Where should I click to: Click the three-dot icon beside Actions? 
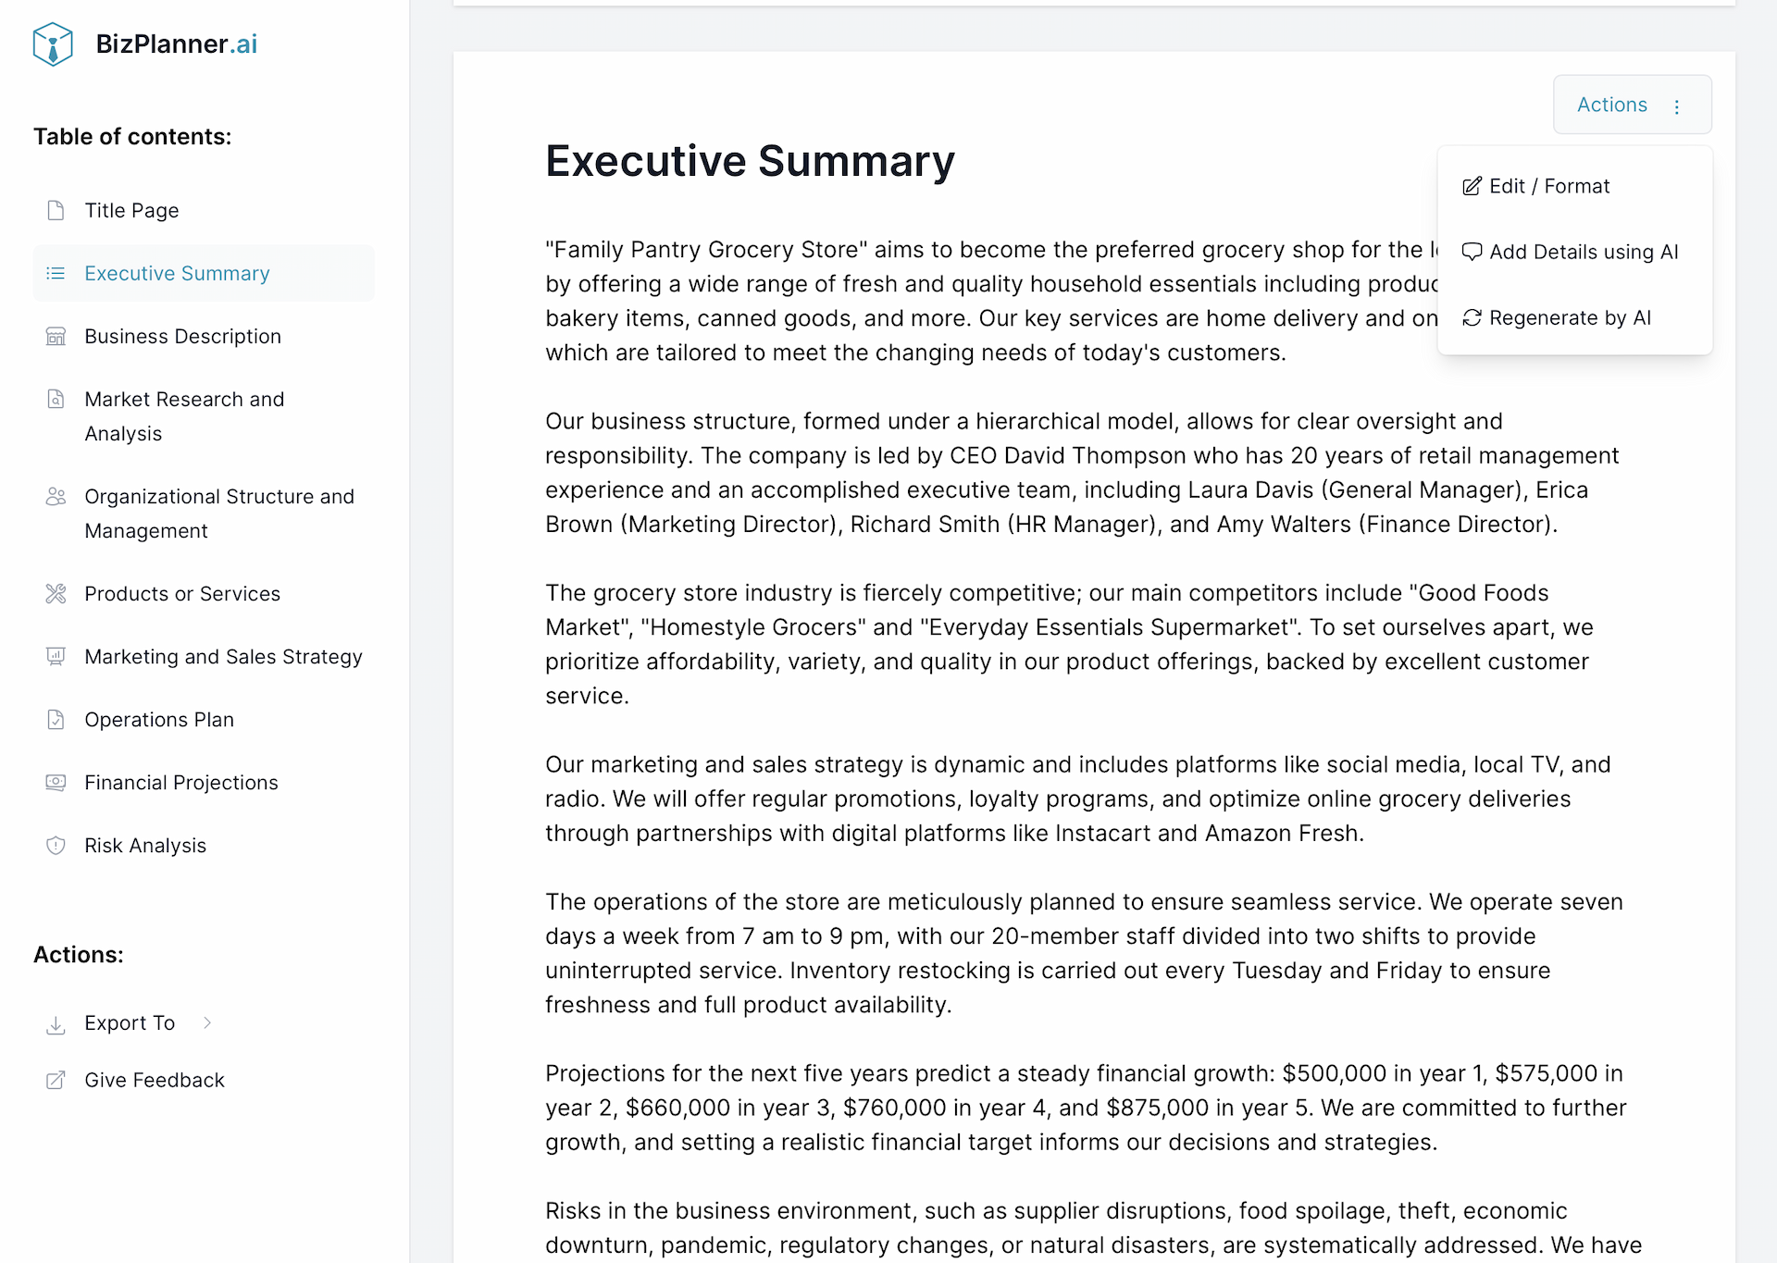coord(1677,106)
